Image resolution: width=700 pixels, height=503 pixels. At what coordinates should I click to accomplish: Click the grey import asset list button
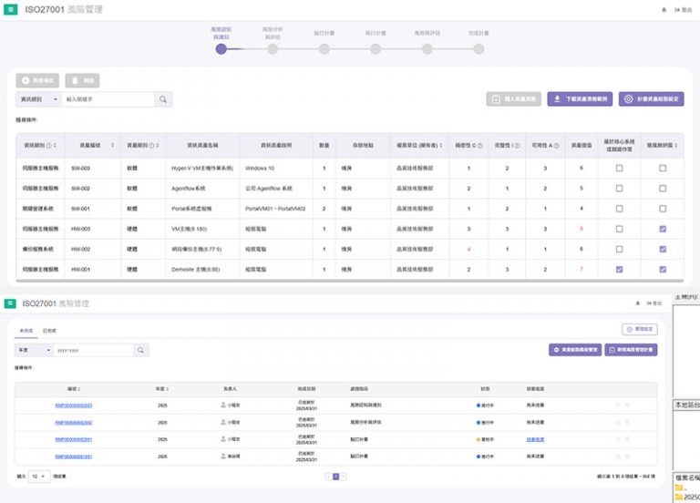pyautogui.click(x=514, y=99)
